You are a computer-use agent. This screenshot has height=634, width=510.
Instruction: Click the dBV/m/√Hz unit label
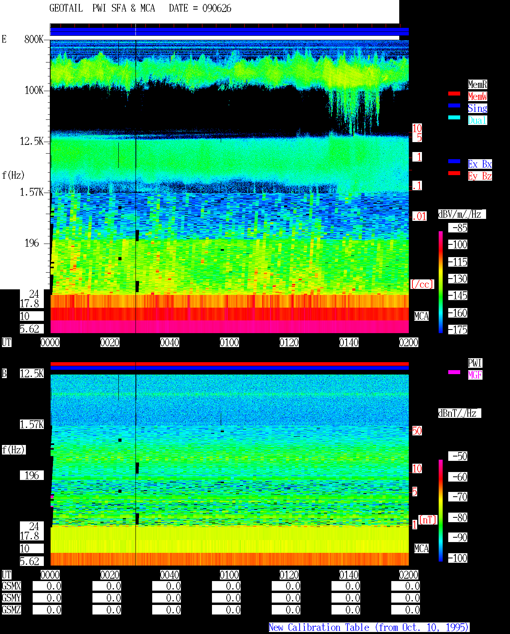(x=462, y=214)
